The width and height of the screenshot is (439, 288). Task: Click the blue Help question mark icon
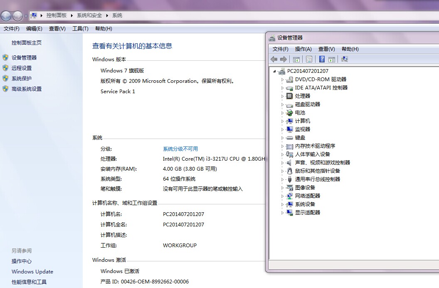[x=322, y=59]
